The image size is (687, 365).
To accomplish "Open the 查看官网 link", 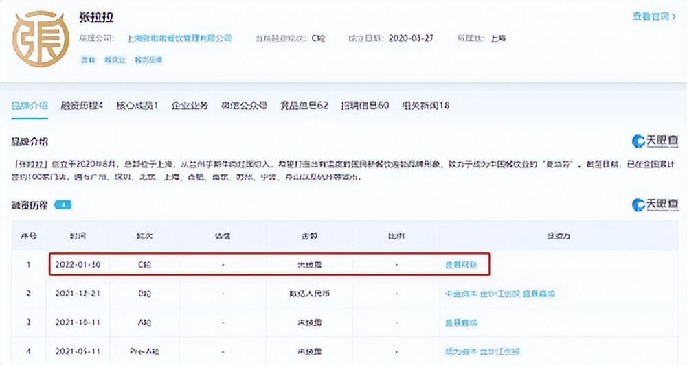I will (654, 16).
